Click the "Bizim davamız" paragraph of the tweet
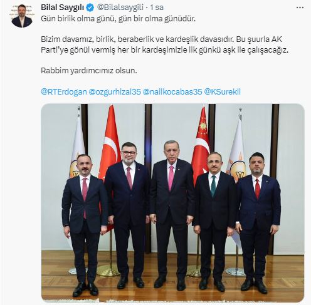The height and width of the screenshot is (305, 311). coord(164,44)
